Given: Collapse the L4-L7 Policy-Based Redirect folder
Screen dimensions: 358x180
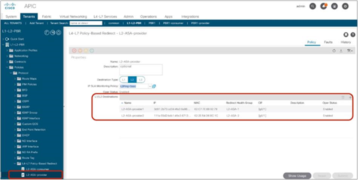Looking at the screenshot, I should [x=15, y=163].
